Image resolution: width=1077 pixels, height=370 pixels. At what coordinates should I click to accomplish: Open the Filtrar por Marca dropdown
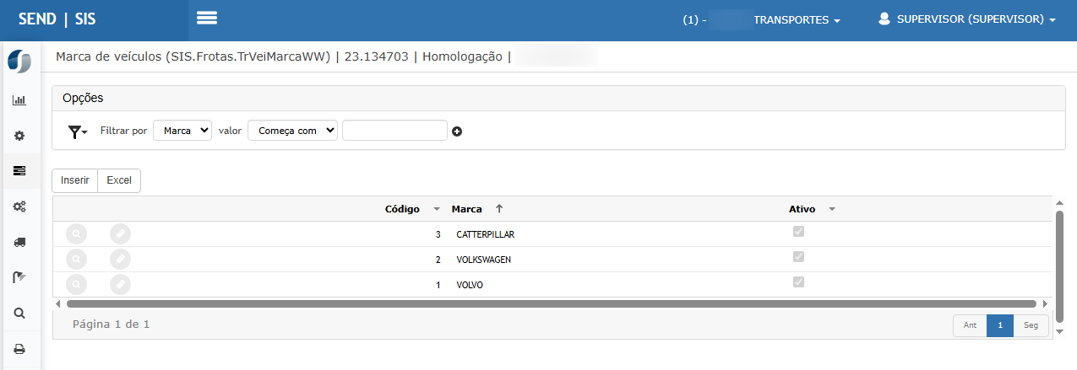point(182,131)
